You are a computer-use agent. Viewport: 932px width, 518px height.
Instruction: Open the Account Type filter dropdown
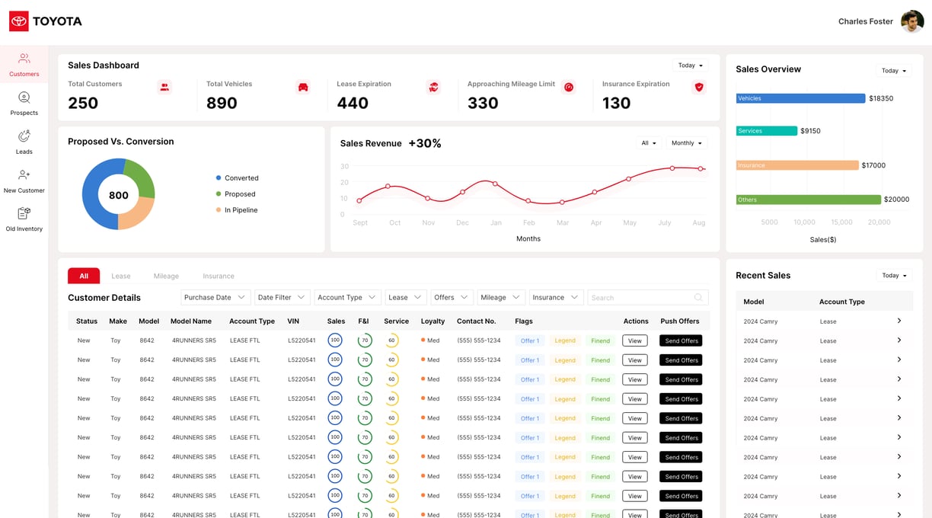point(347,298)
